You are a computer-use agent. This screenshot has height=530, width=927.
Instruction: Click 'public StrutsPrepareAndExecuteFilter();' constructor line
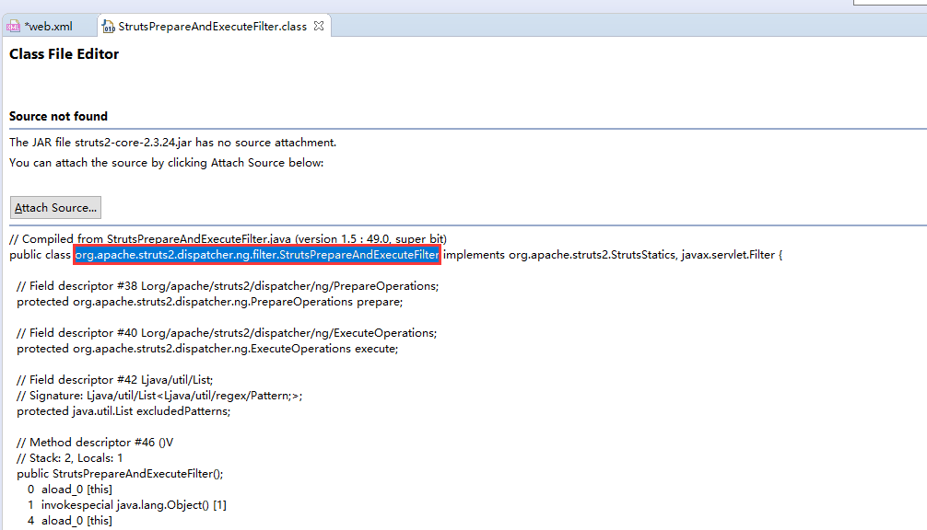[120, 474]
